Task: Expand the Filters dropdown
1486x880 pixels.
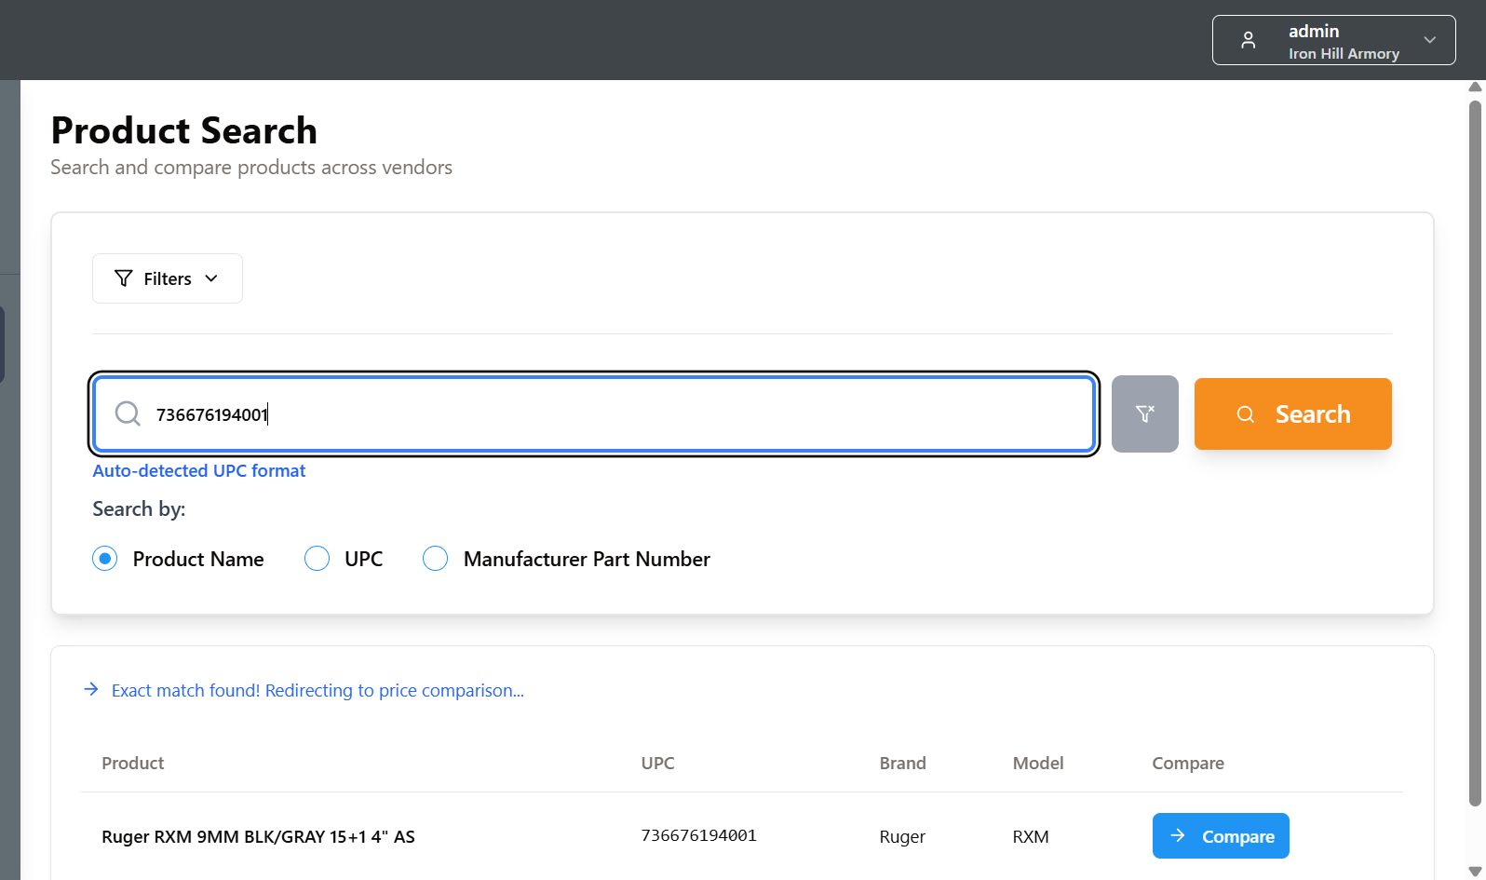Action: (168, 278)
